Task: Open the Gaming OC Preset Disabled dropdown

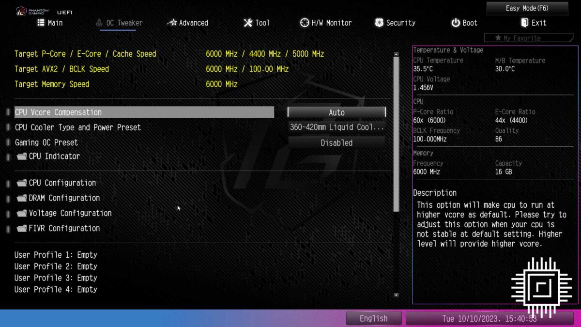Action: pyautogui.click(x=336, y=142)
